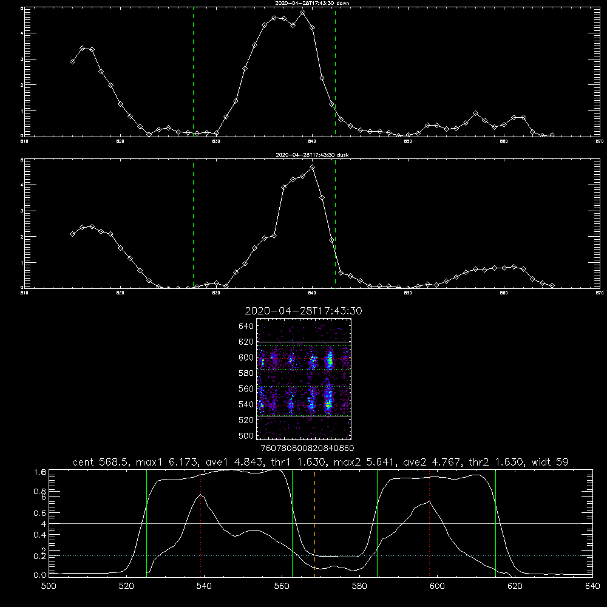Click the 'cent 568.5' value in the stats line
The height and width of the screenshot is (607, 607).
100,462
